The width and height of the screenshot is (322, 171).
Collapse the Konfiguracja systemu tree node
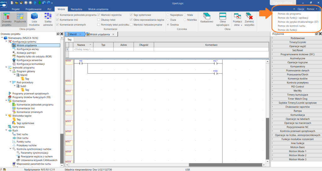[x=6, y=41]
